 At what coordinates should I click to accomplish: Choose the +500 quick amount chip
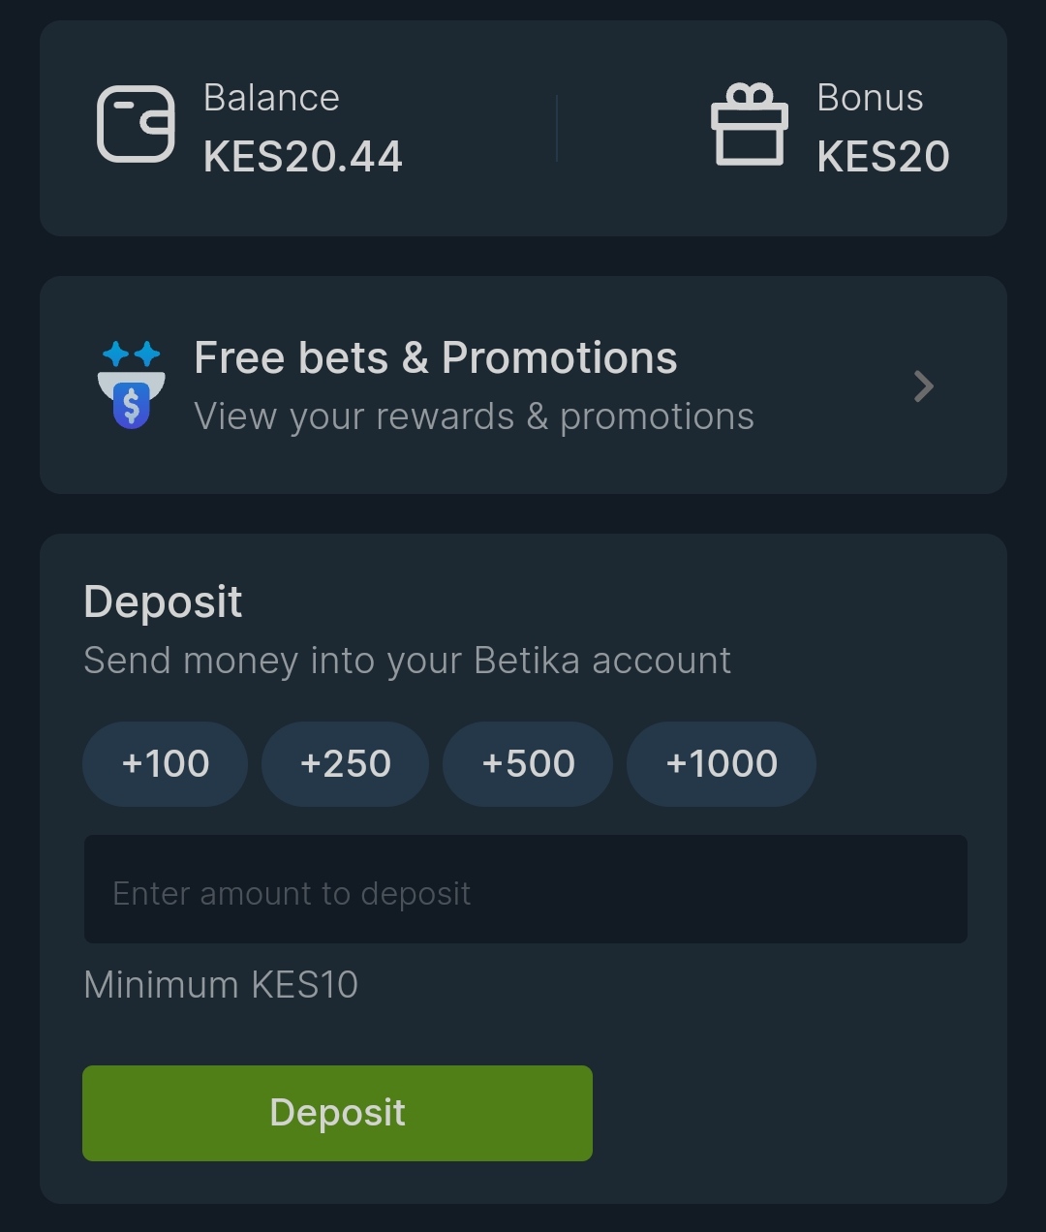(x=528, y=764)
